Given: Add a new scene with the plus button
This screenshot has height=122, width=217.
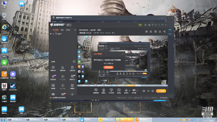Looking at the screenshot, I should coord(75,30).
